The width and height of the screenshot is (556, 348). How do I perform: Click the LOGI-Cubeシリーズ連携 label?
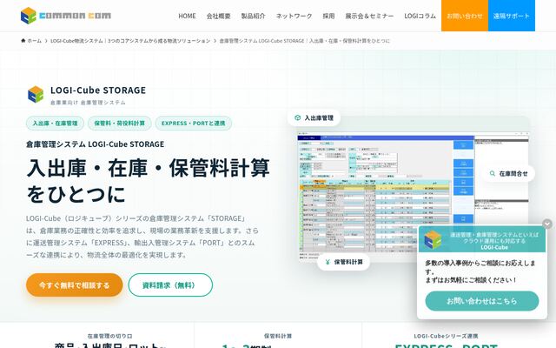[x=446, y=336]
